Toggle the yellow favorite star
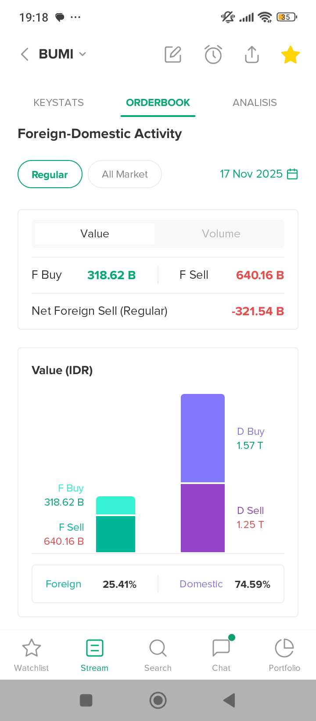 tap(290, 55)
